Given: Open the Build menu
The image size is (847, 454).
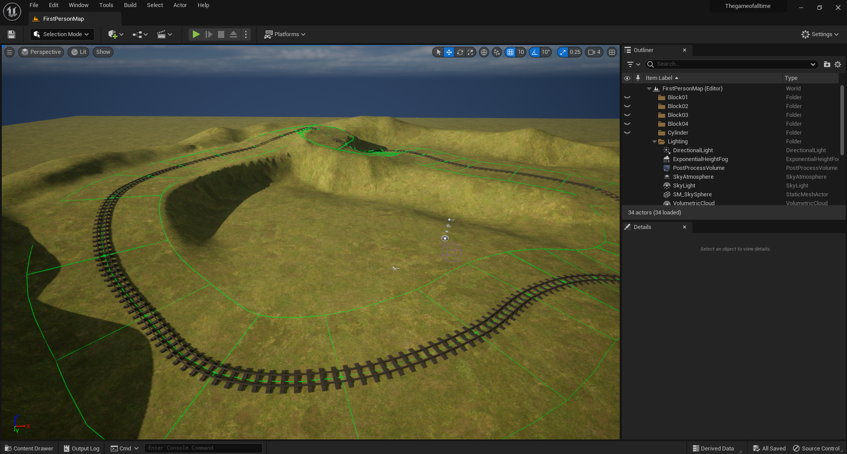Looking at the screenshot, I should point(130,5).
